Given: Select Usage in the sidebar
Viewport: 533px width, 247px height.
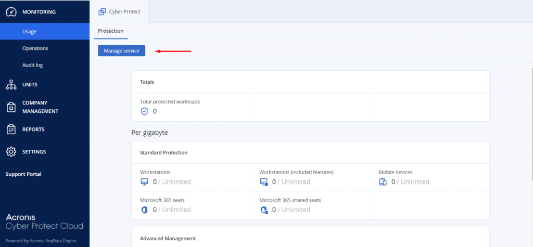Looking at the screenshot, I should tap(45, 32).
